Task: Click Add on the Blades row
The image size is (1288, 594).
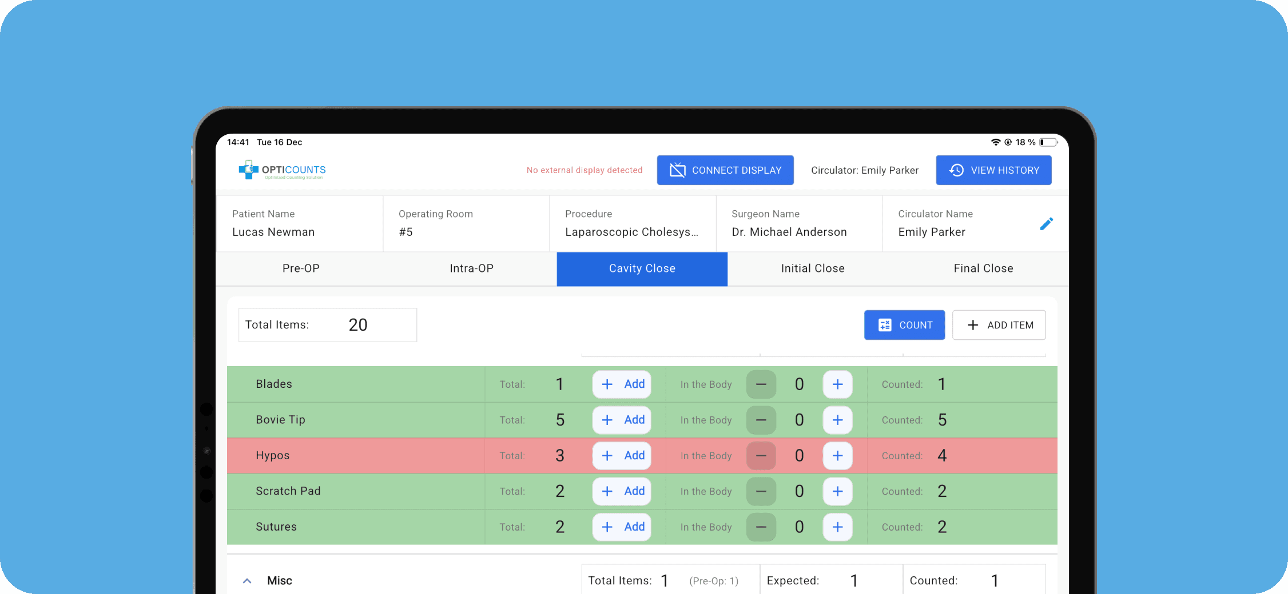Action: pyautogui.click(x=622, y=384)
